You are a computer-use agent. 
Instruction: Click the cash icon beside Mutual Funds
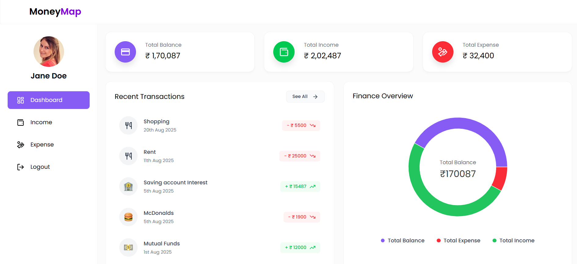[128, 248]
